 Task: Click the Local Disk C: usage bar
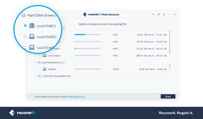[87, 35]
